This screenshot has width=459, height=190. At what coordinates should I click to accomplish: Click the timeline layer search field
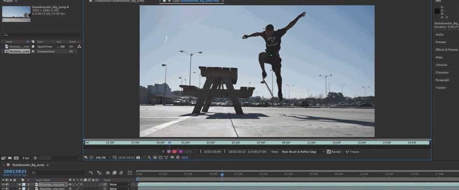click(x=57, y=173)
